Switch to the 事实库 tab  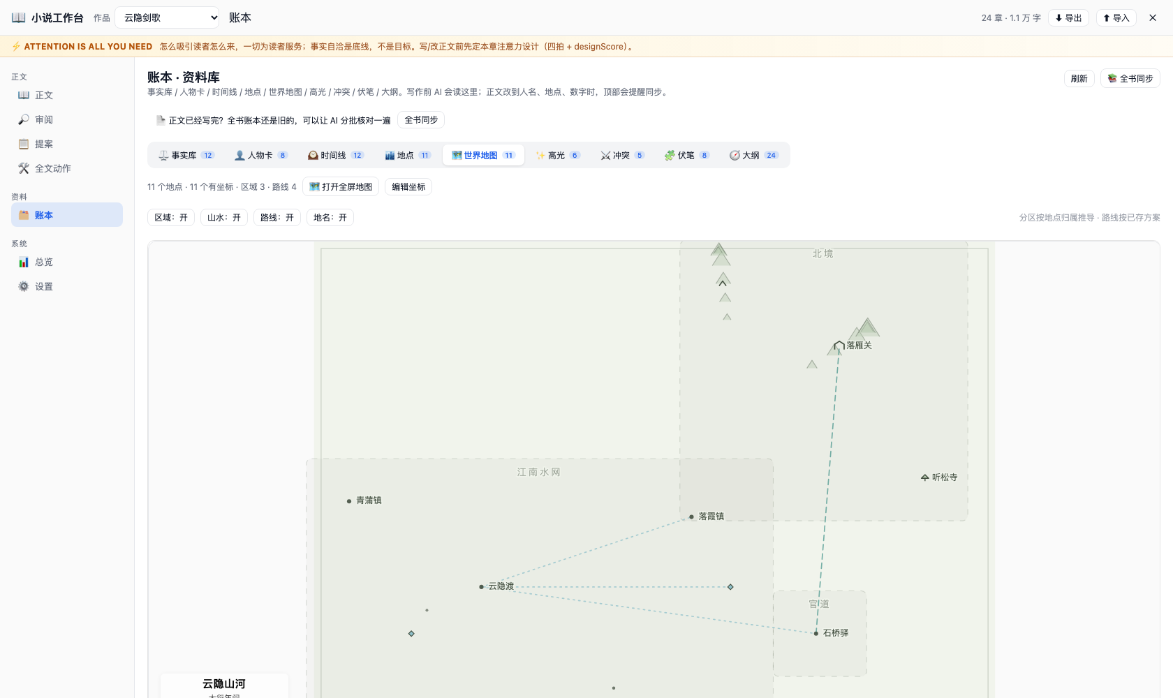pos(186,155)
